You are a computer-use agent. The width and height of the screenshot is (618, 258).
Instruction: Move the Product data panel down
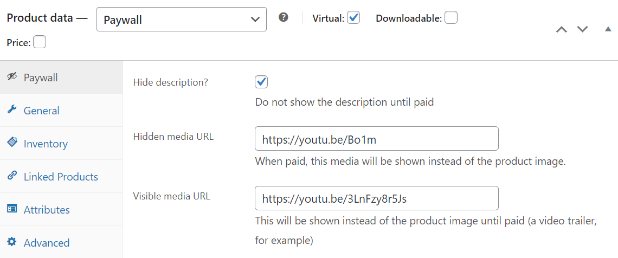tap(582, 30)
